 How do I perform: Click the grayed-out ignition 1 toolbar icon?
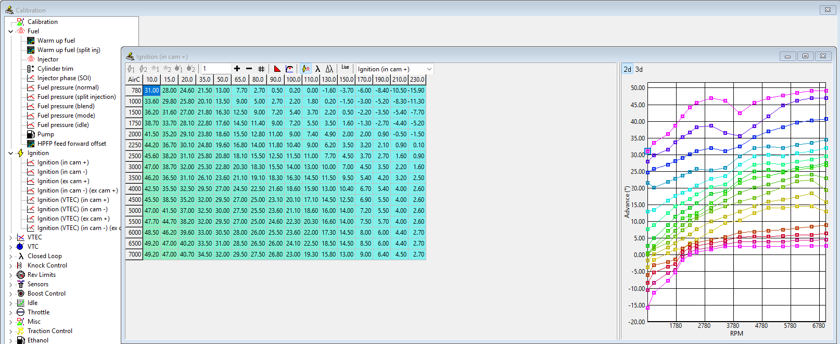131,69
